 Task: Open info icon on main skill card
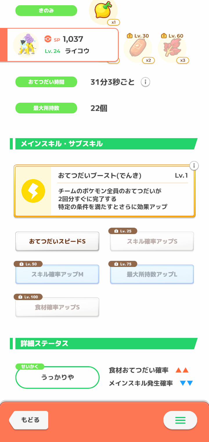tap(194, 166)
